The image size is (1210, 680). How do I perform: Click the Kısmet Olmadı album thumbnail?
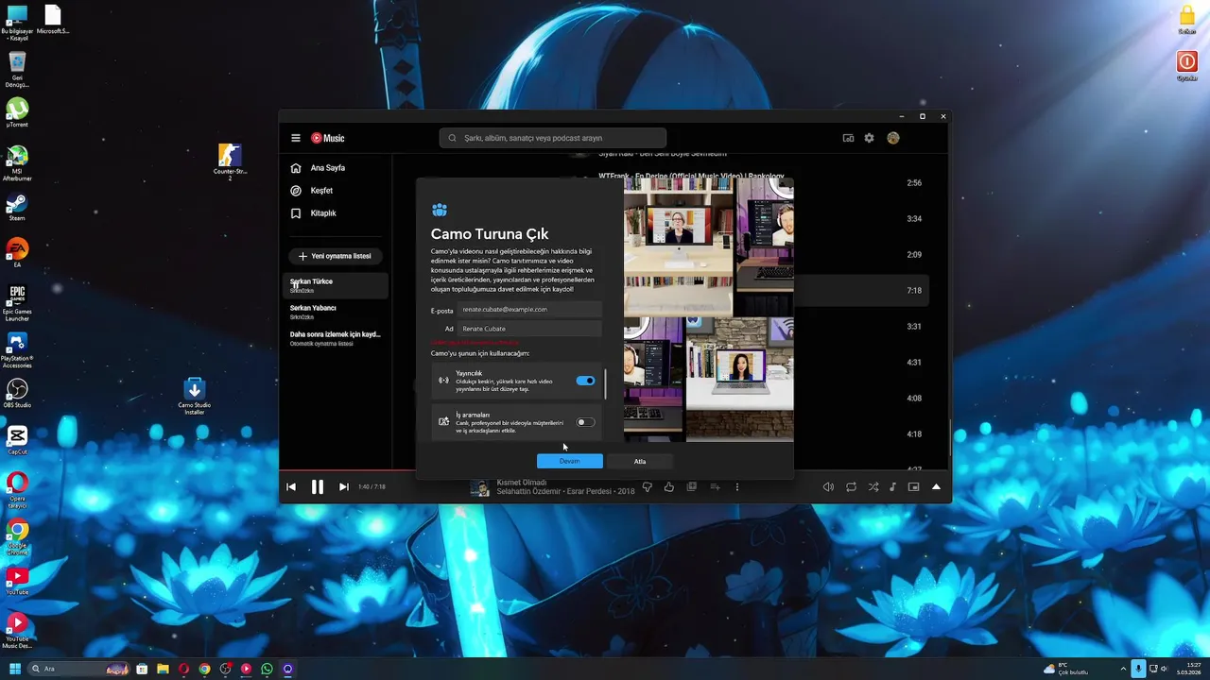coord(481,487)
